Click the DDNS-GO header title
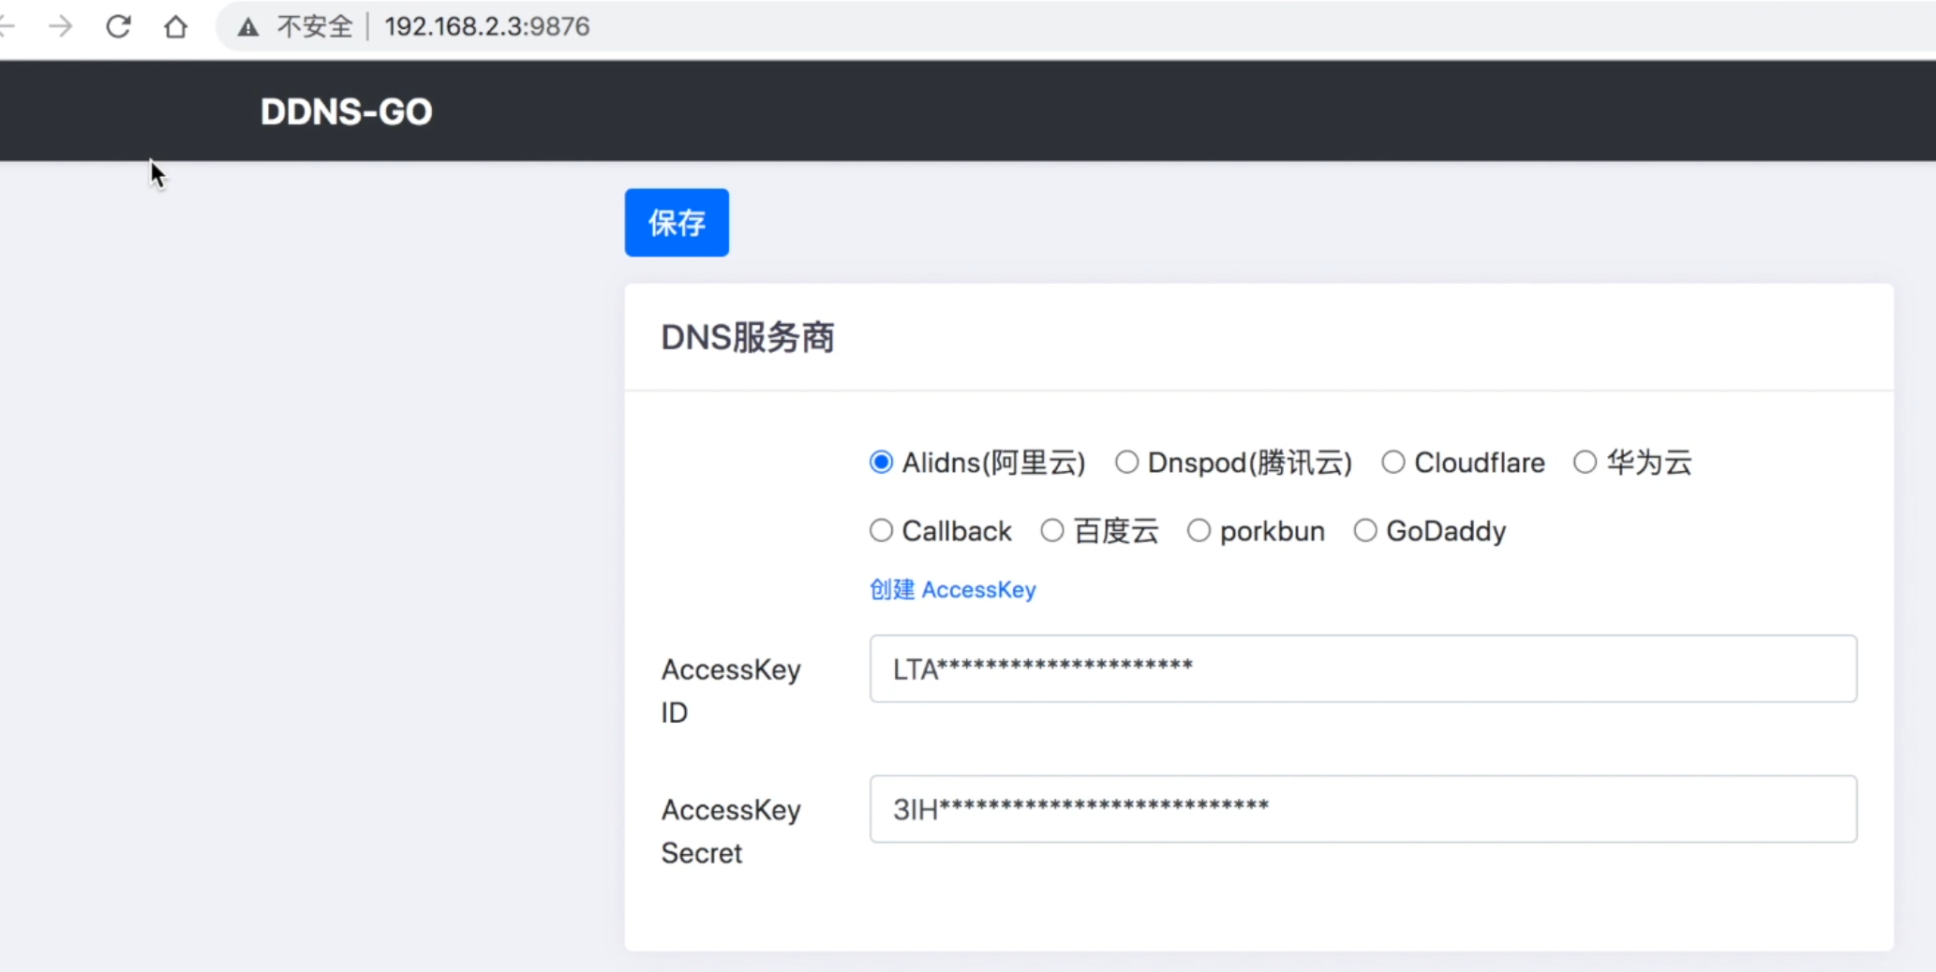This screenshot has height=972, width=1936. 346,110
